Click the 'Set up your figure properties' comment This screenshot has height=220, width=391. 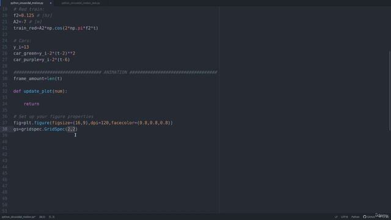[53, 117]
